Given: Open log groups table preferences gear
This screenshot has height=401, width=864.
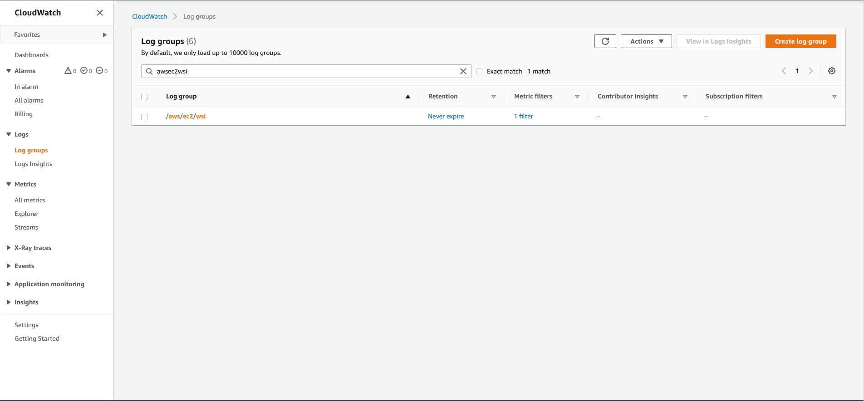Looking at the screenshot, I should [832, 71].
